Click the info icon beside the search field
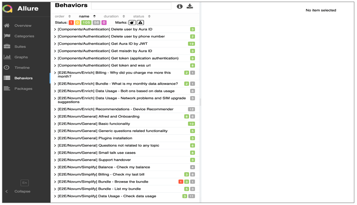Screen dimensions: 357x205 click(180, 7)
